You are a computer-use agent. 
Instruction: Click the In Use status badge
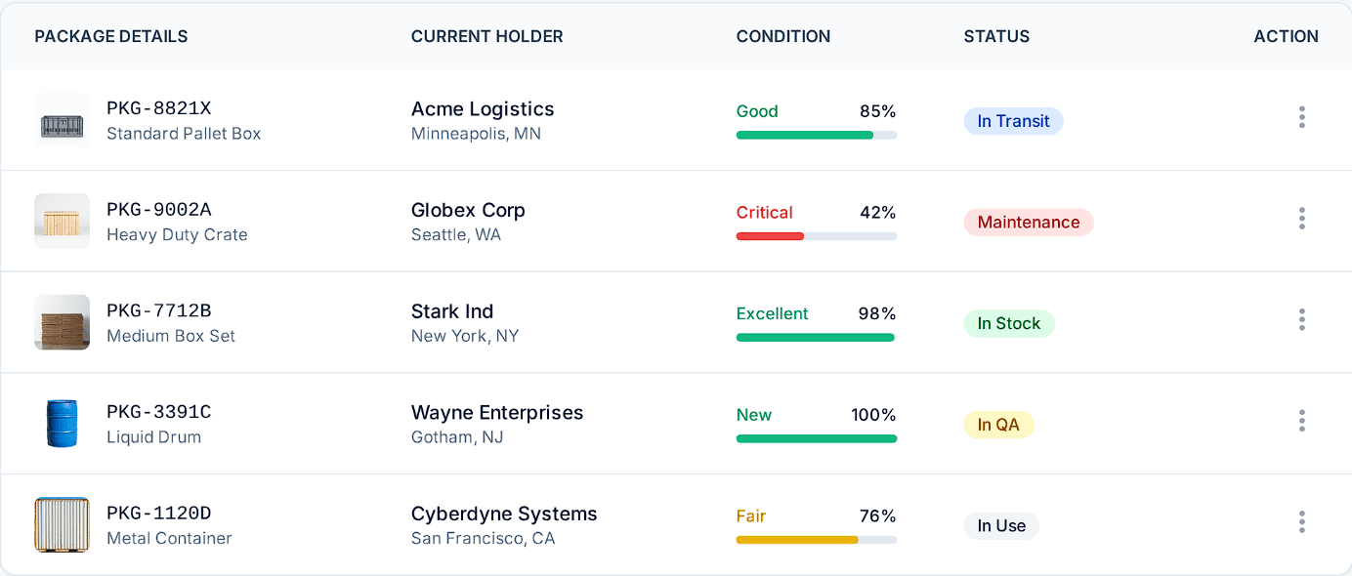click(x=1001, y=526)
